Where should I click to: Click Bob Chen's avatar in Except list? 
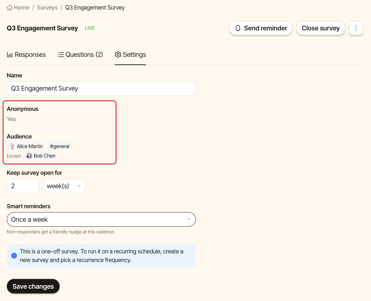tap(29, 156)
